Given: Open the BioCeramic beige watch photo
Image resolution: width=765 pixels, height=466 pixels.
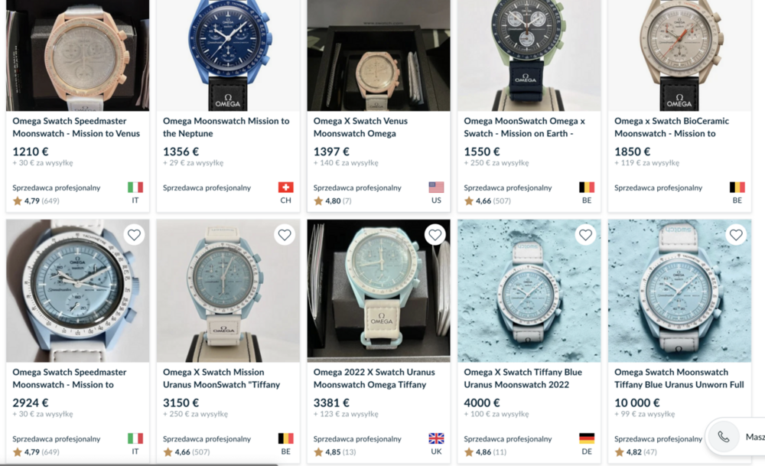Looking at the screenshot, I should 679,55.
